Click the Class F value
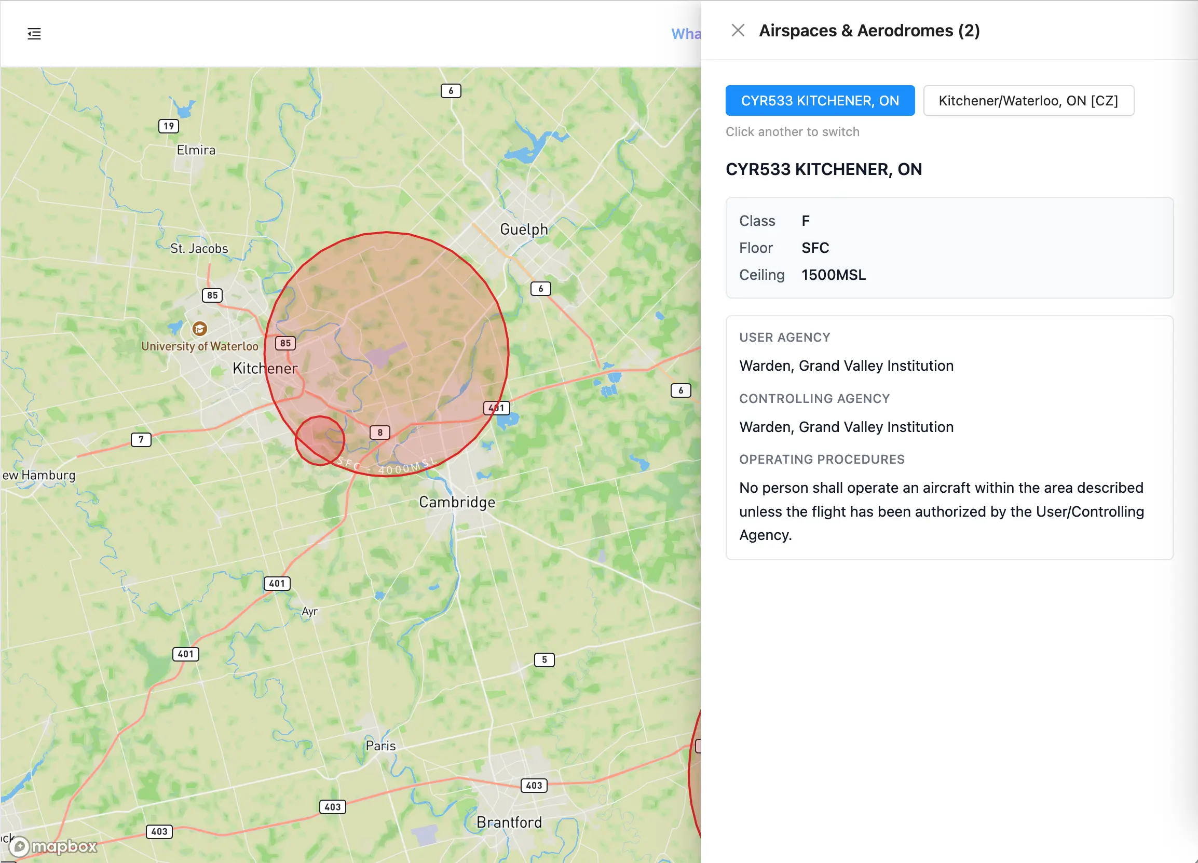The height and width of the screenshot is (863, 1198). point(805,221)
